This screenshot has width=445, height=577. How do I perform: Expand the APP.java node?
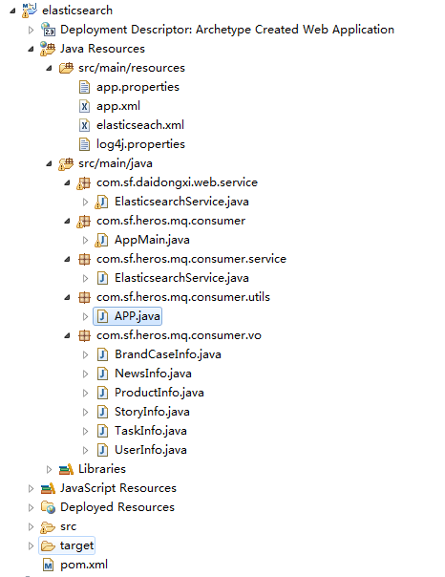pyautogui.click(x=85, y=316)
